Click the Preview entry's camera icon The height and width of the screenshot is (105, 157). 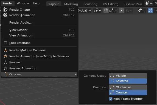[5, 62]
